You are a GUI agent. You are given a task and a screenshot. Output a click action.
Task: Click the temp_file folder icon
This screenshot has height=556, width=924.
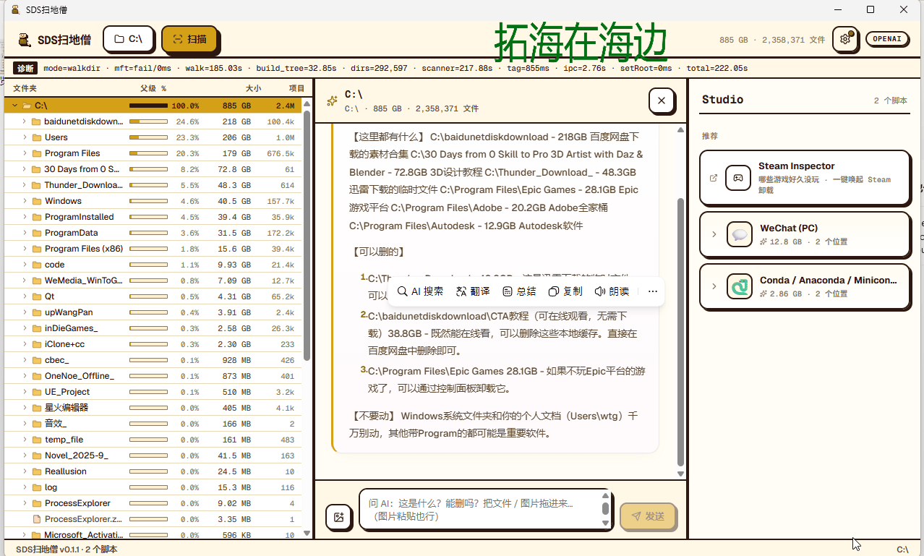coord(36,440)
